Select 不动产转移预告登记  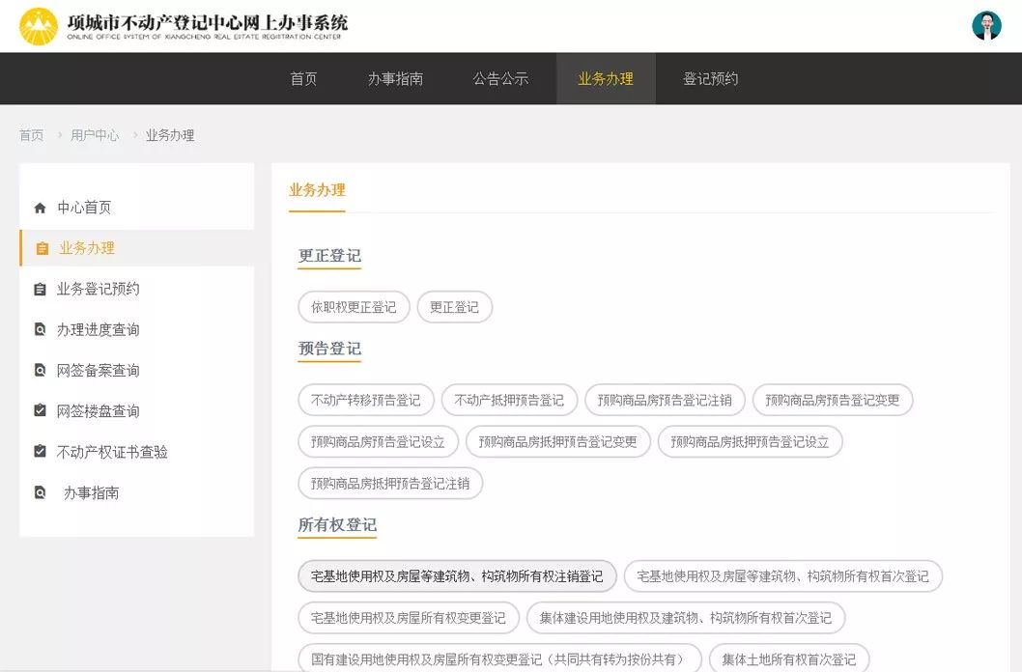click(x=365, y=399)
